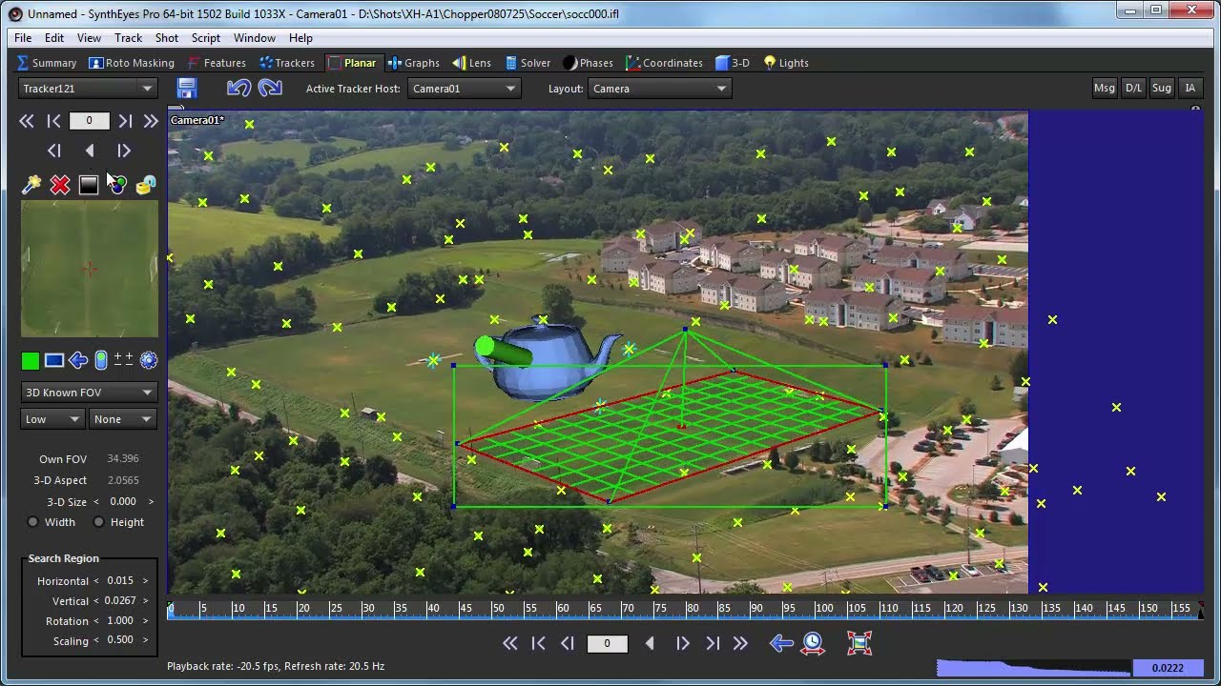
Task: Play backward with the tracker panel triangle
Action: 90,151
